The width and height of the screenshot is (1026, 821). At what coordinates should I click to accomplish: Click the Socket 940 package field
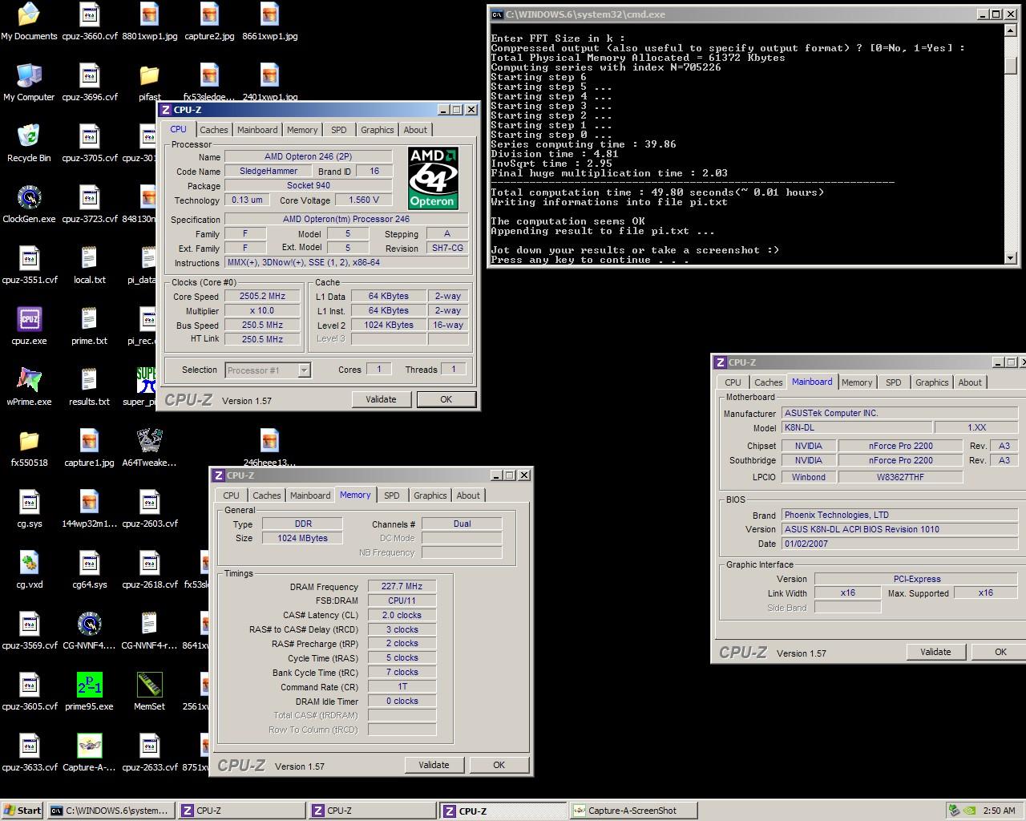308,185
